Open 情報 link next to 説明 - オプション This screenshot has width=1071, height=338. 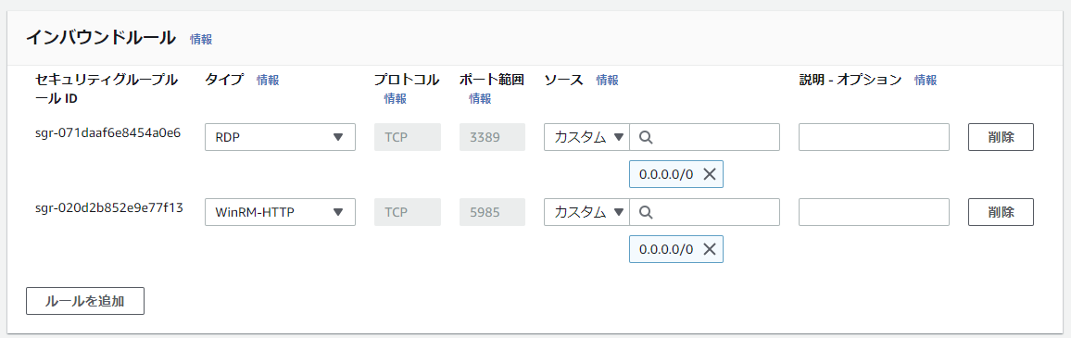pyautogui.click(x=926, y=80)
